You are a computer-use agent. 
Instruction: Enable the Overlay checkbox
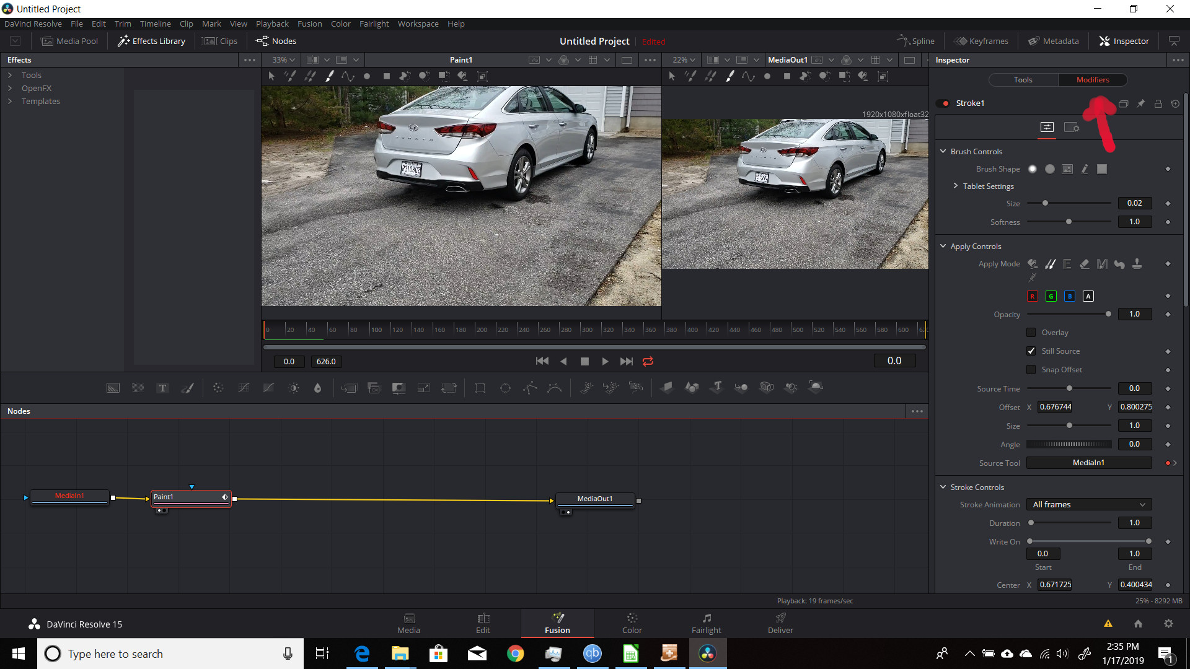[1031, 333]
